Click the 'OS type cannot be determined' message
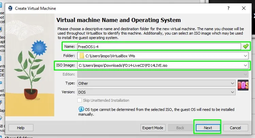255x138 pixels. 156,112
